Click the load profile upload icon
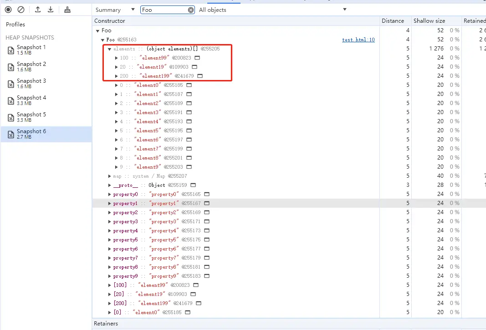This screenshot has height=330, width=486. (x=38, y=10)
